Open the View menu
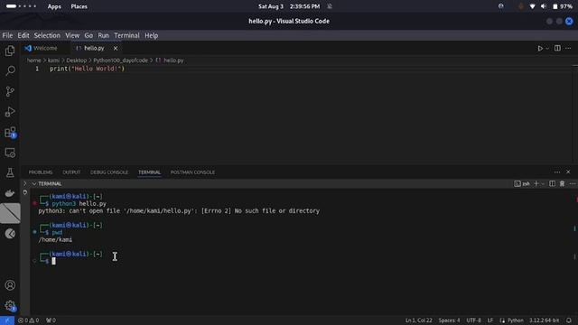The width and height of the screenshot is (578, 325). point(72,35)
